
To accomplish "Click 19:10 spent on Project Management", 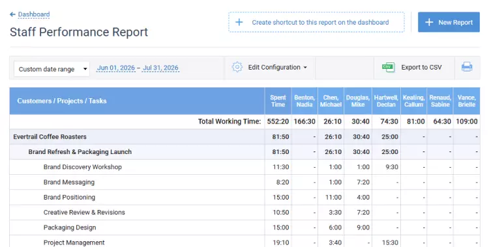I will coord(280,242).
